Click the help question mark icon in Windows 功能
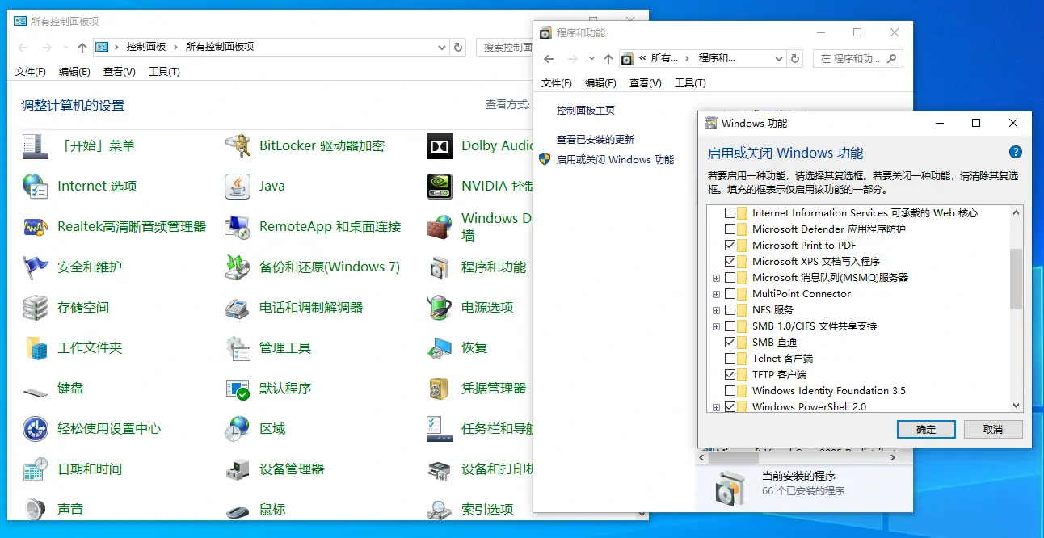 pos(1016,153)
